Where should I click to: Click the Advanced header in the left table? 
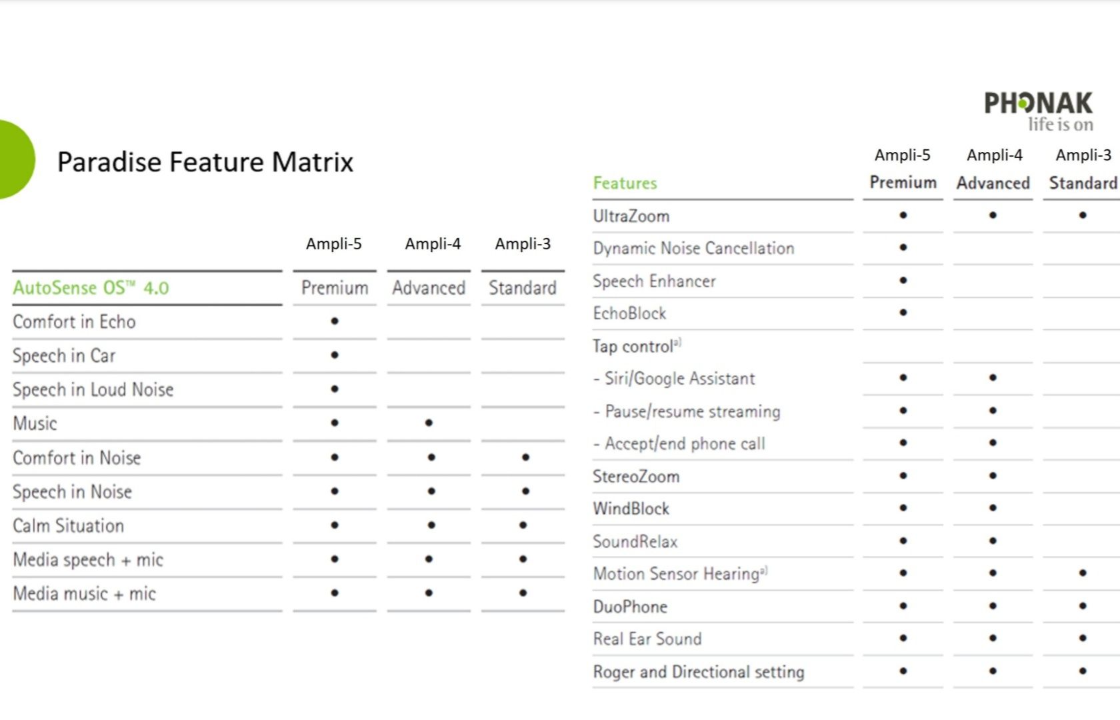(429, 288)
